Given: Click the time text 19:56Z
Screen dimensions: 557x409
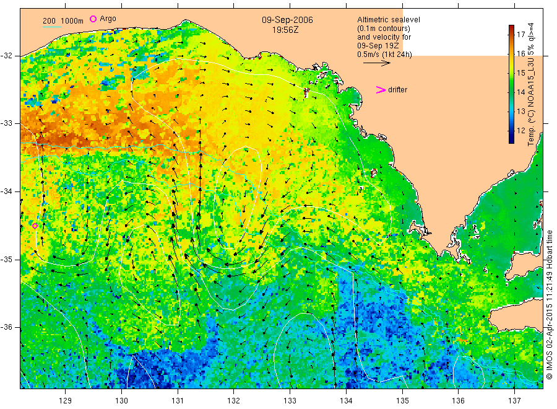Looking at the screenshot, I should 285,30.
